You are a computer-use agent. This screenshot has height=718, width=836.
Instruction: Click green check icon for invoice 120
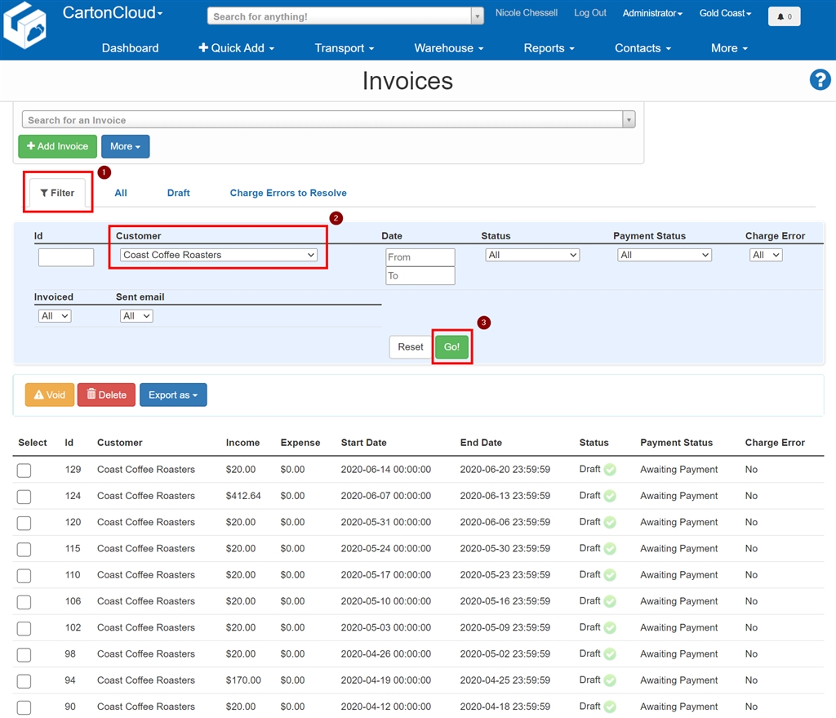[610, 522]
